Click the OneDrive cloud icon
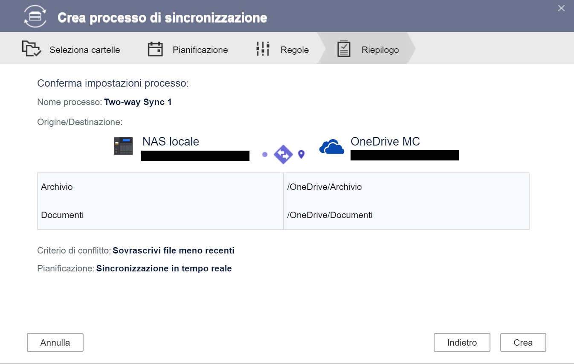Screen dimensions: 574x364 tap(332, 147)
